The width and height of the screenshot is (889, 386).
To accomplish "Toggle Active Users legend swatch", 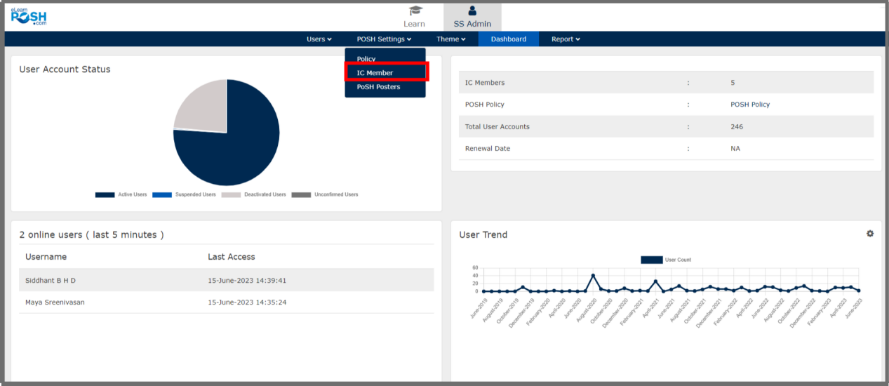I will click(x=105, y=194).
